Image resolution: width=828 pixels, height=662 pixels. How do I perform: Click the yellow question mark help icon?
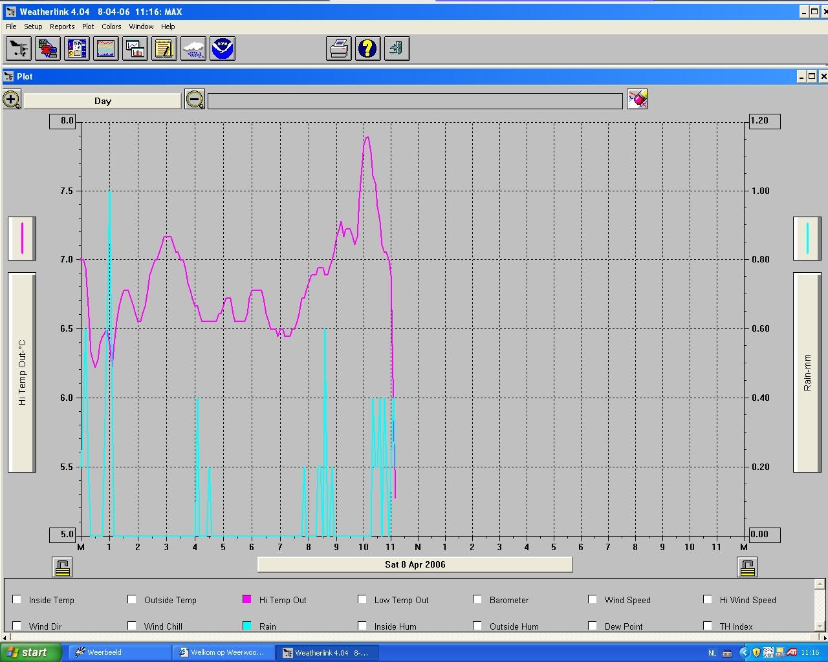click(368, 48)
